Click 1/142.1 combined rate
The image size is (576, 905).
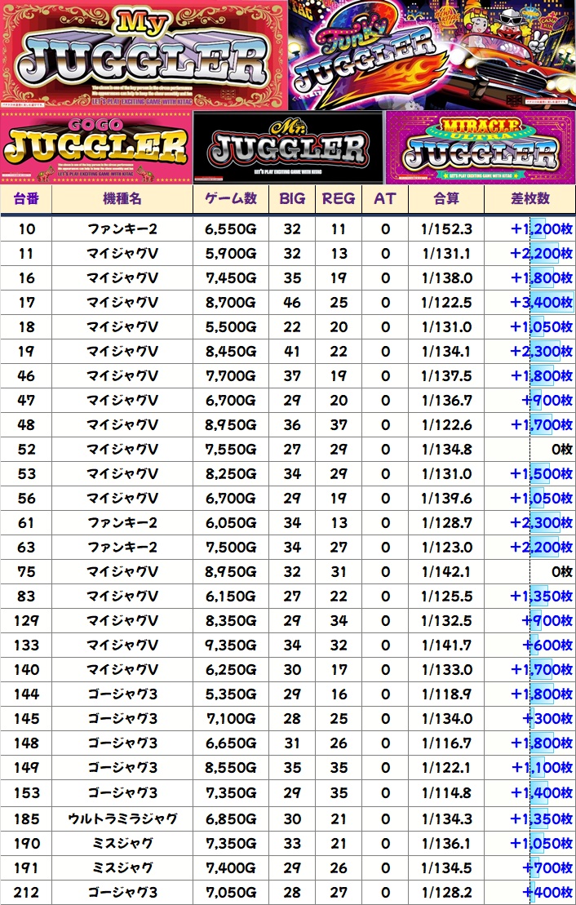446,571
